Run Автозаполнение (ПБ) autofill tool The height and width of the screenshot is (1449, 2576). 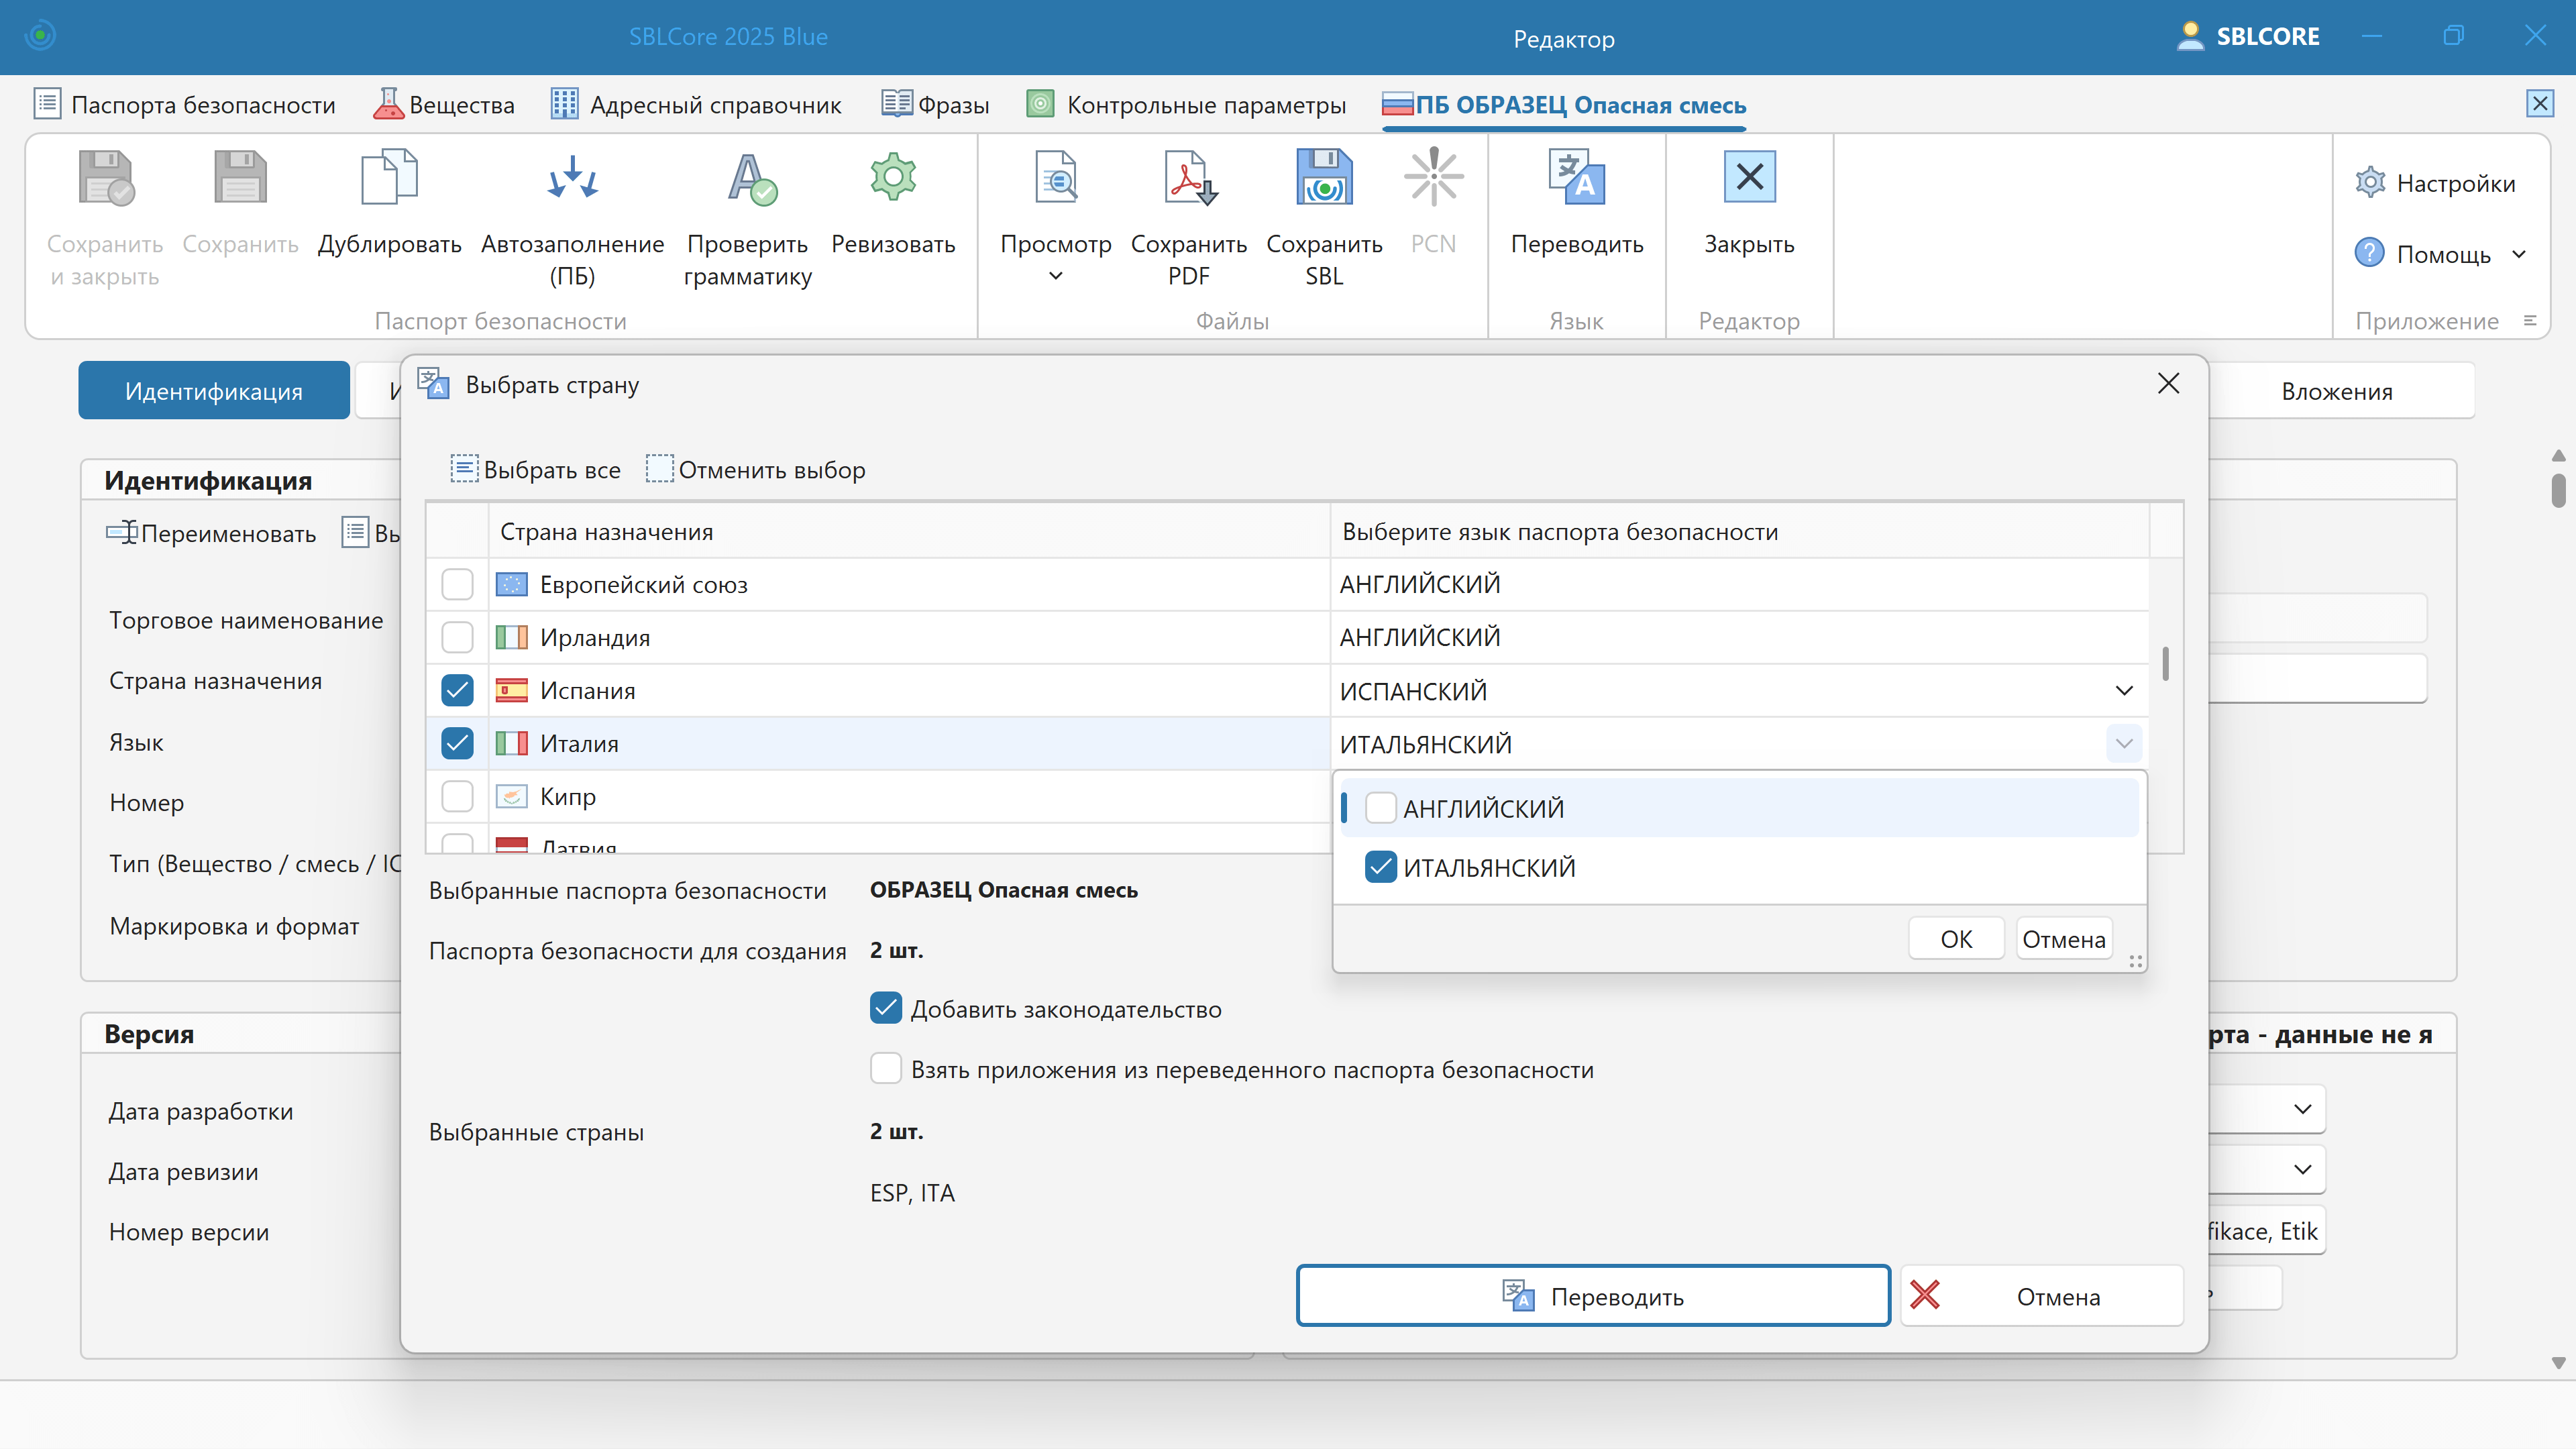[572, 178]
